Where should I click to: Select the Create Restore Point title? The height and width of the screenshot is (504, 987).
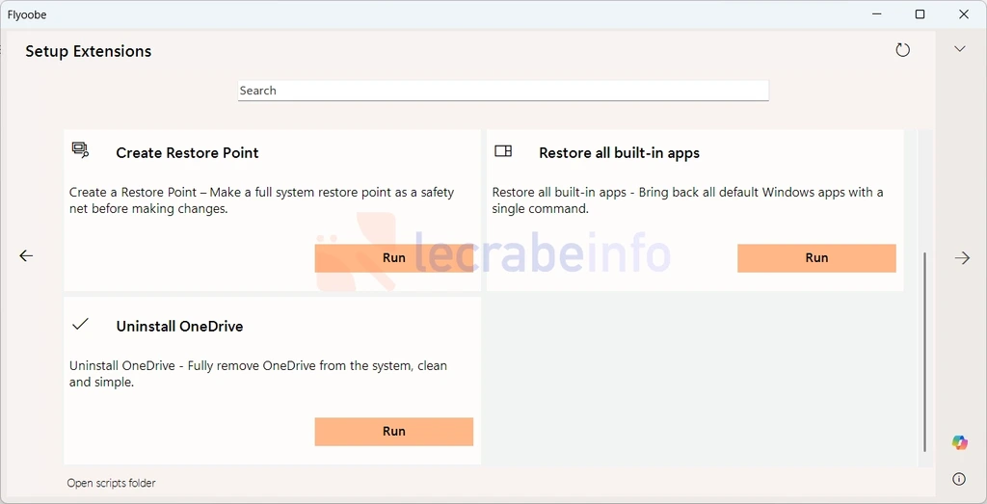click(188, 153)
